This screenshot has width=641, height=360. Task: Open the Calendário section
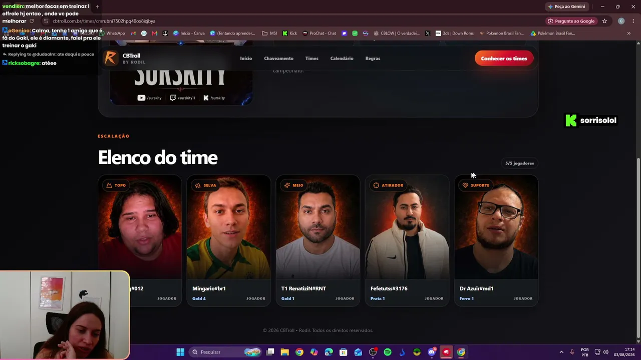click(x=342, y=58)
